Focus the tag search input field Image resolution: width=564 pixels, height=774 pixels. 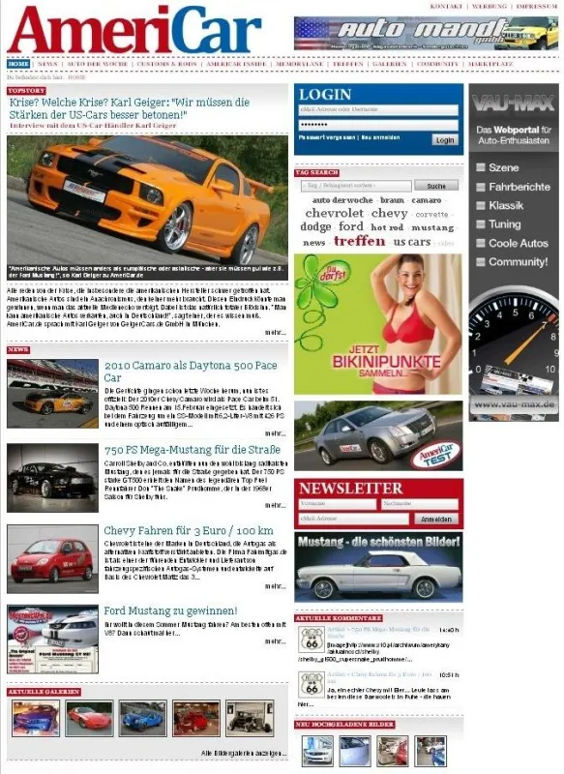(x=356, y=186)
